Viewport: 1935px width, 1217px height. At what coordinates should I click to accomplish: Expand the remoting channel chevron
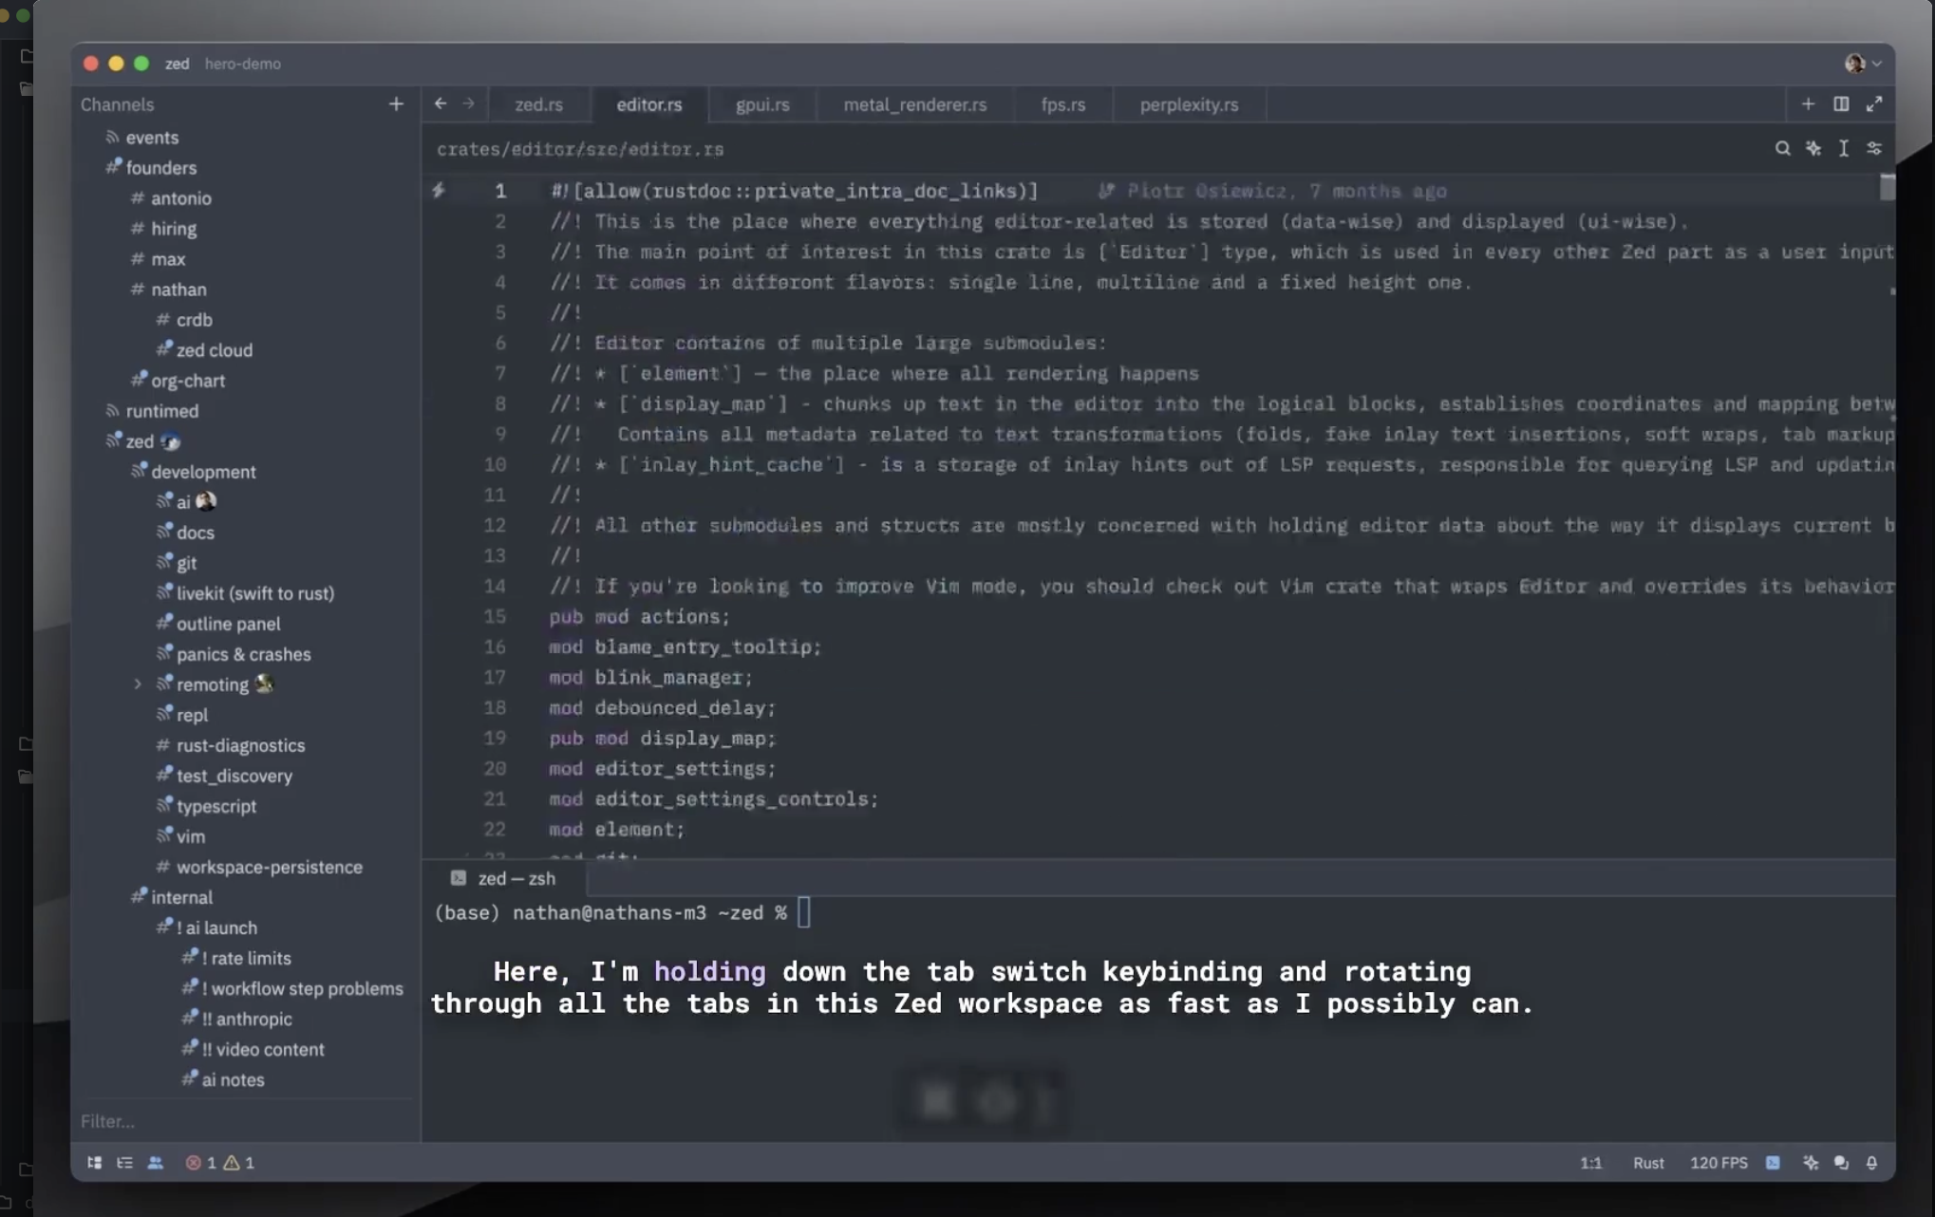point(138,683)
